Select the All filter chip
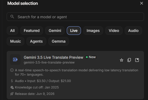Viewport: 148px width, 100px height. point(12,31)
